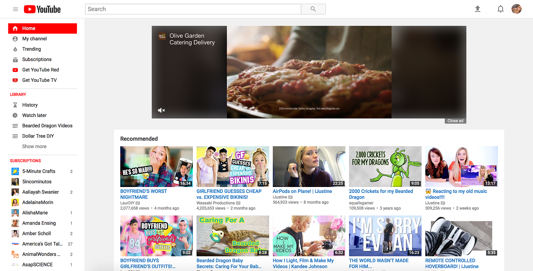Screen dimensions: 533x271
Task: Open How I Light, Film & Make My Videos title
Action: coord(303,264)
